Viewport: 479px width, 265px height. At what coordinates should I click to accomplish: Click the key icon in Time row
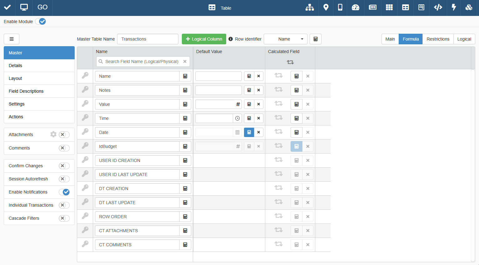tap(85, 117)
